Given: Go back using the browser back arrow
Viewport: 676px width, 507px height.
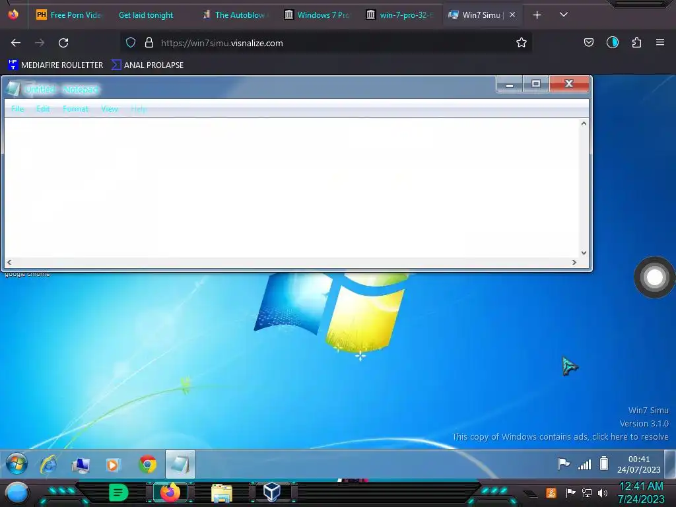Looking at the screenshot, I should (x=16, y=43).
